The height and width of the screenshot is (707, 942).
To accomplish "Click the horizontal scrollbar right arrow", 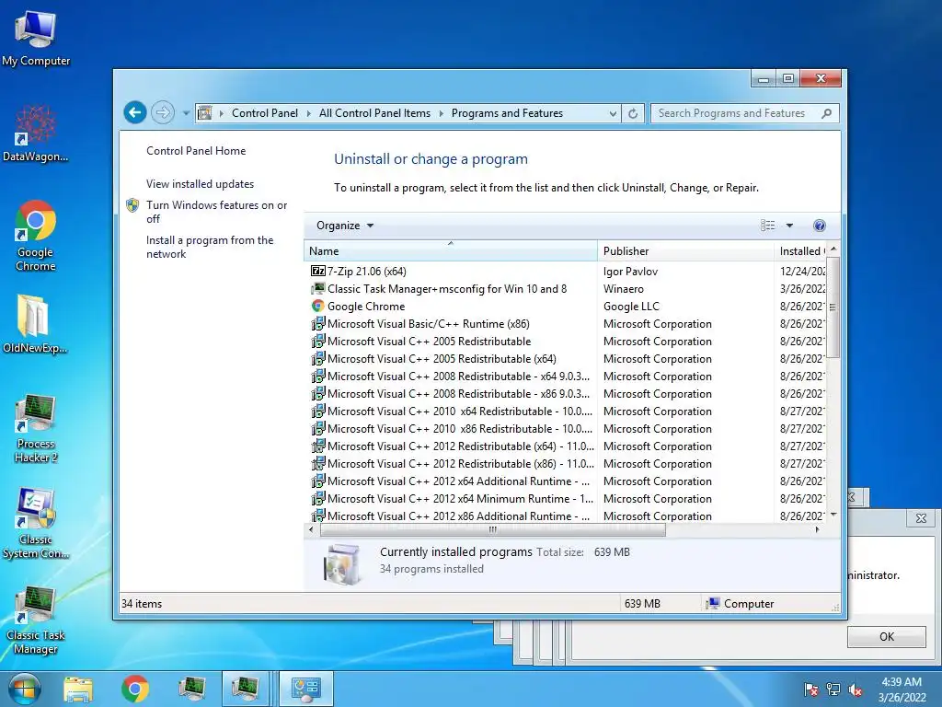I will click(x=817, y=529).
